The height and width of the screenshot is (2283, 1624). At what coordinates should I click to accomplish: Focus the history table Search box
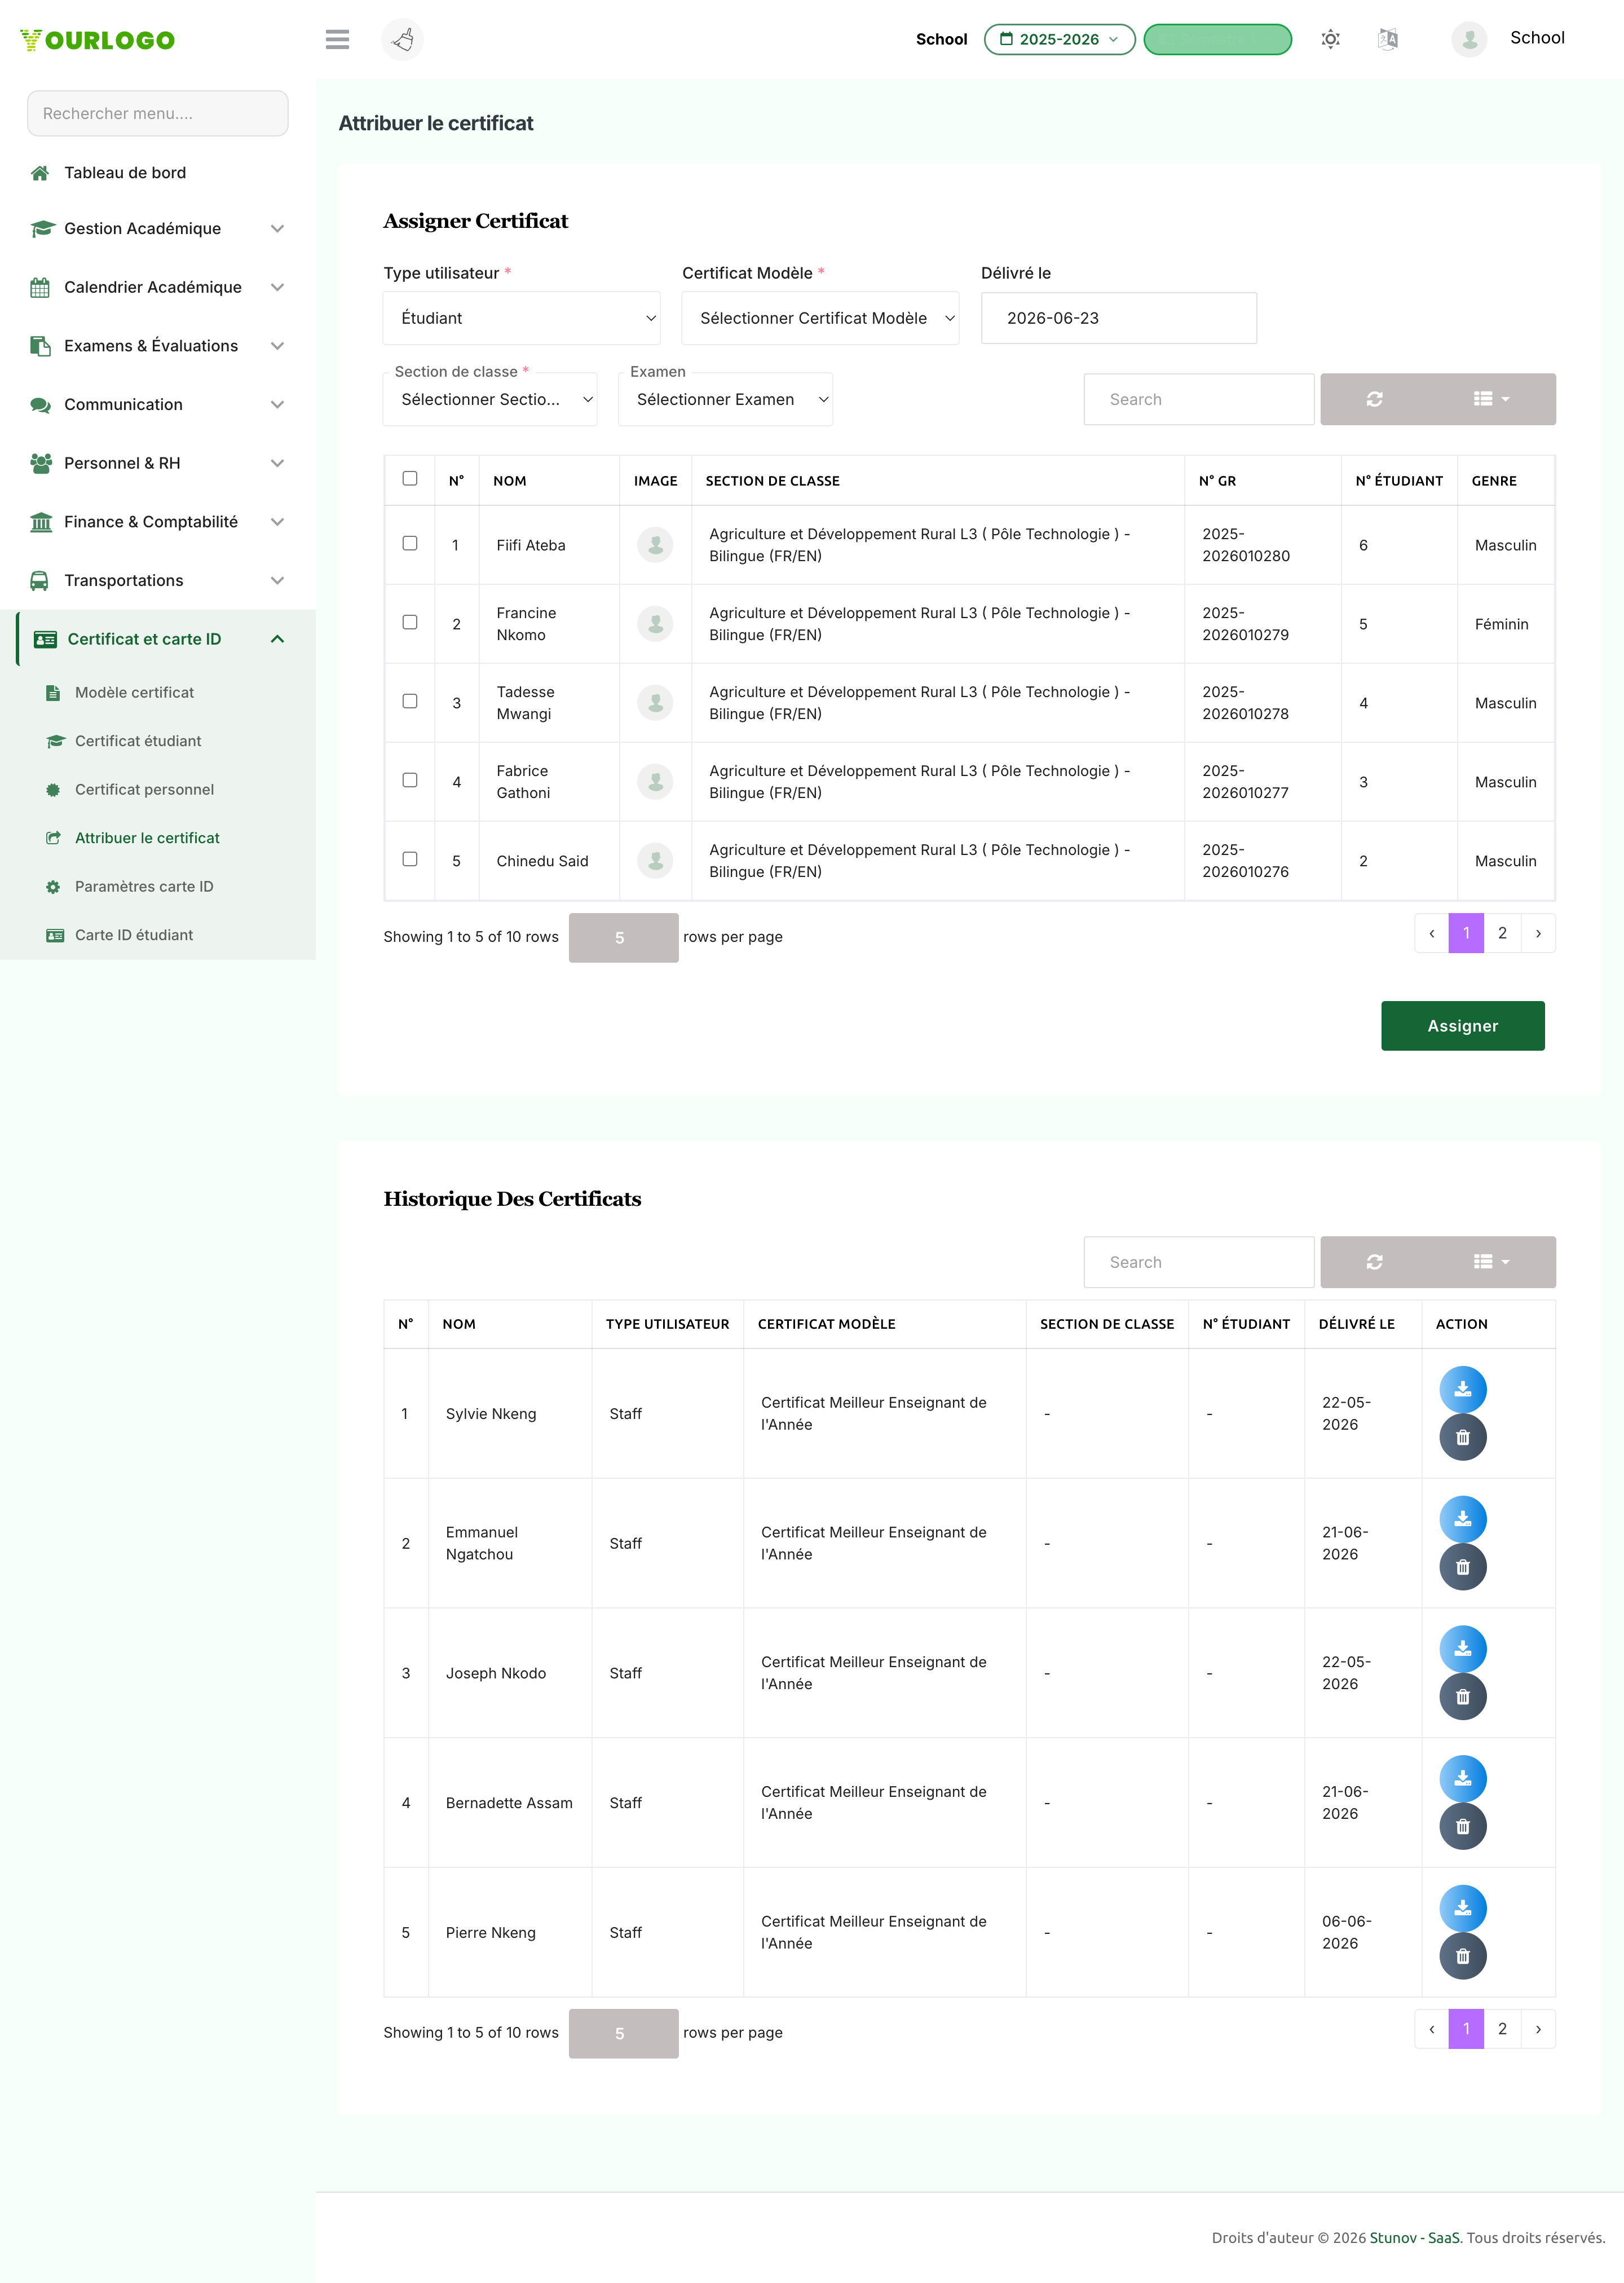[1198, 1262]
